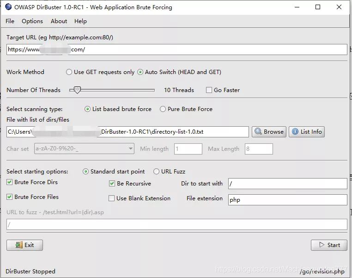Click the door icon on Exit button

click(19, 245)
